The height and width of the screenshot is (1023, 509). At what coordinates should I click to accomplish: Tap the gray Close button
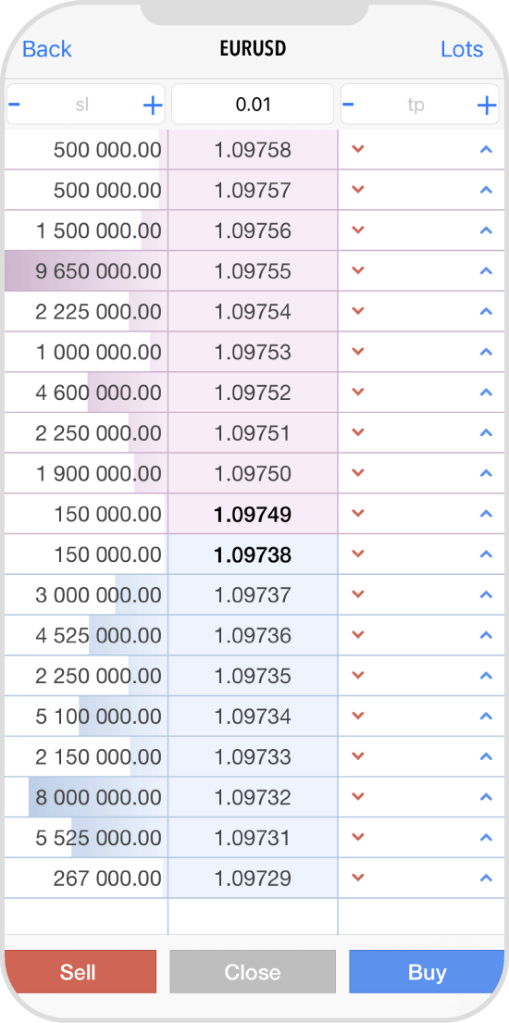tap(253, 971)
